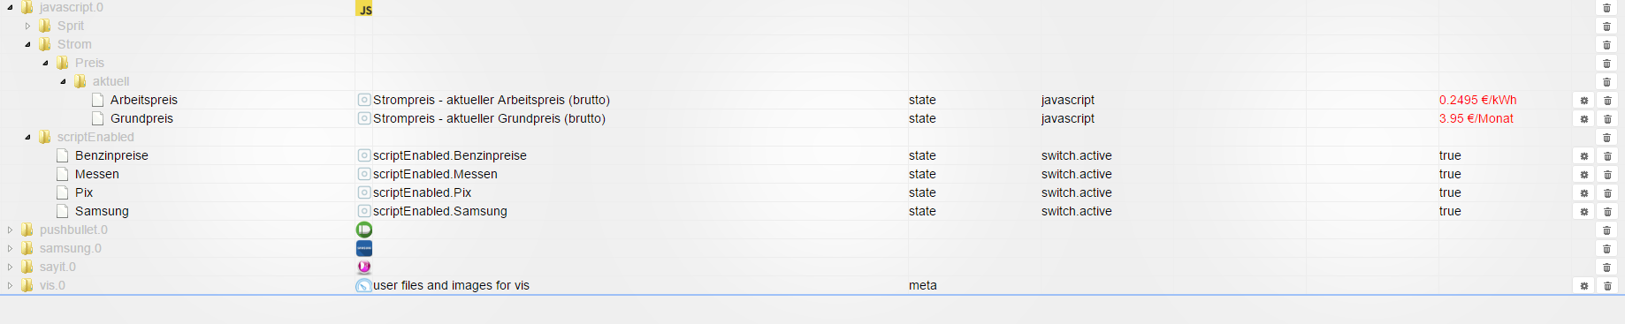Collapse the aktuell folder

(x=63, y=81)
